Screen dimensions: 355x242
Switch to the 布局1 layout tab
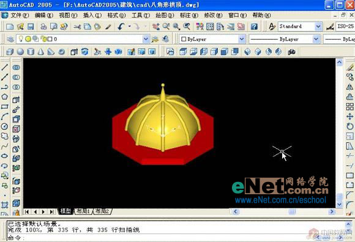83,211
